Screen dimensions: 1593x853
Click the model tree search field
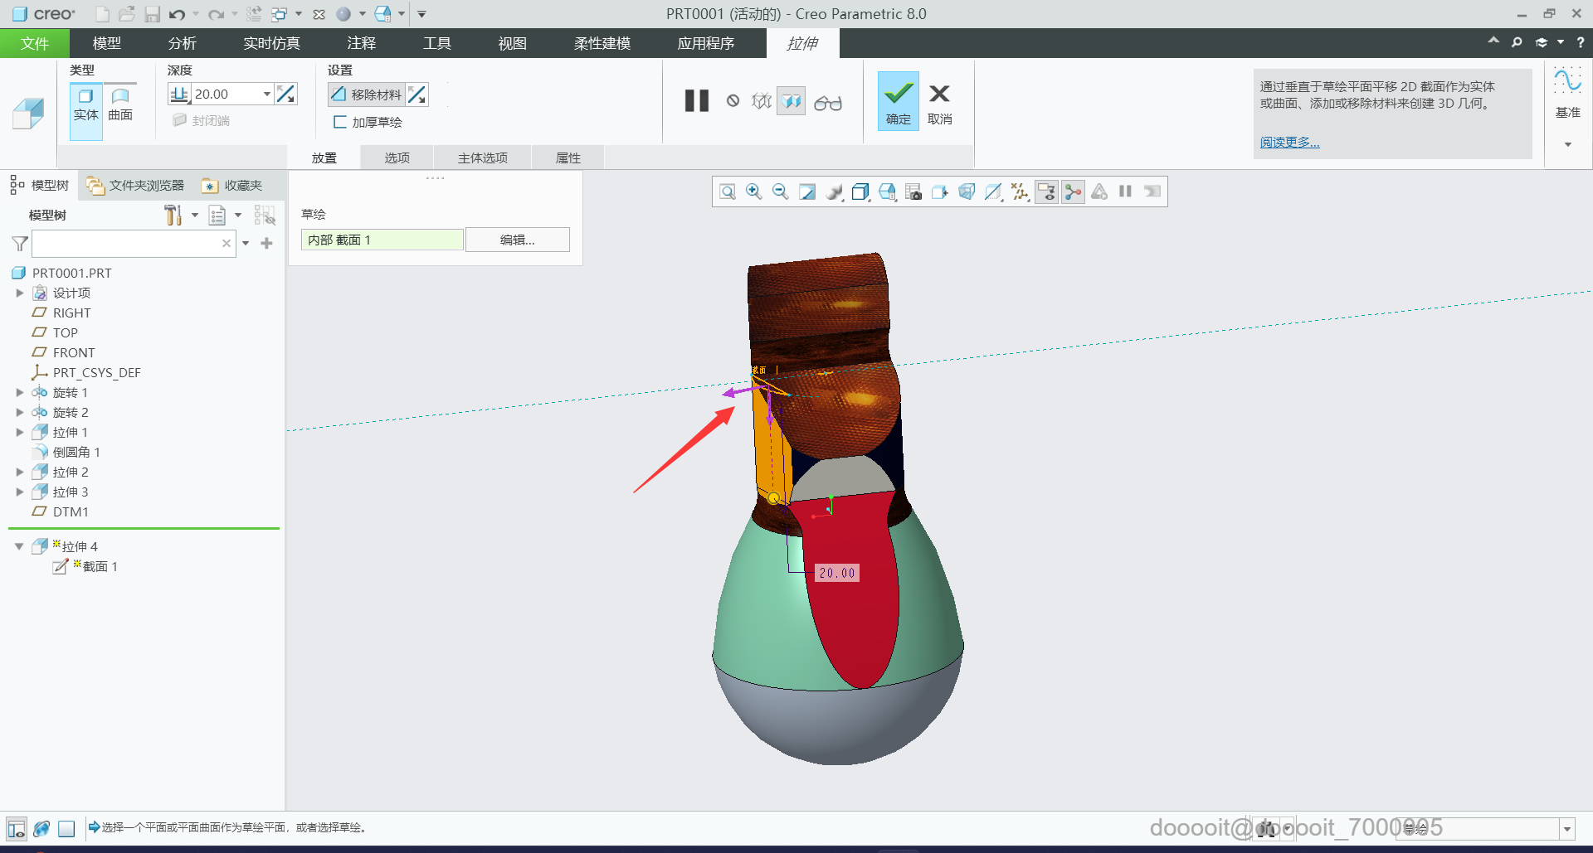pyautogui.click(x=126, y=244)
